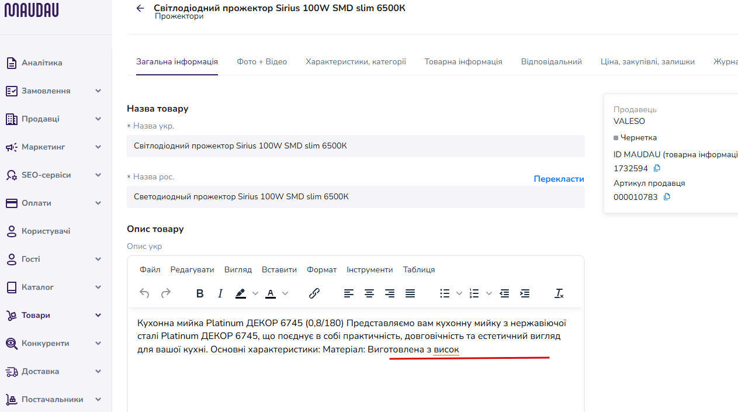
Task: Copy seller article 000010783
Action: [x=667, y=198]
